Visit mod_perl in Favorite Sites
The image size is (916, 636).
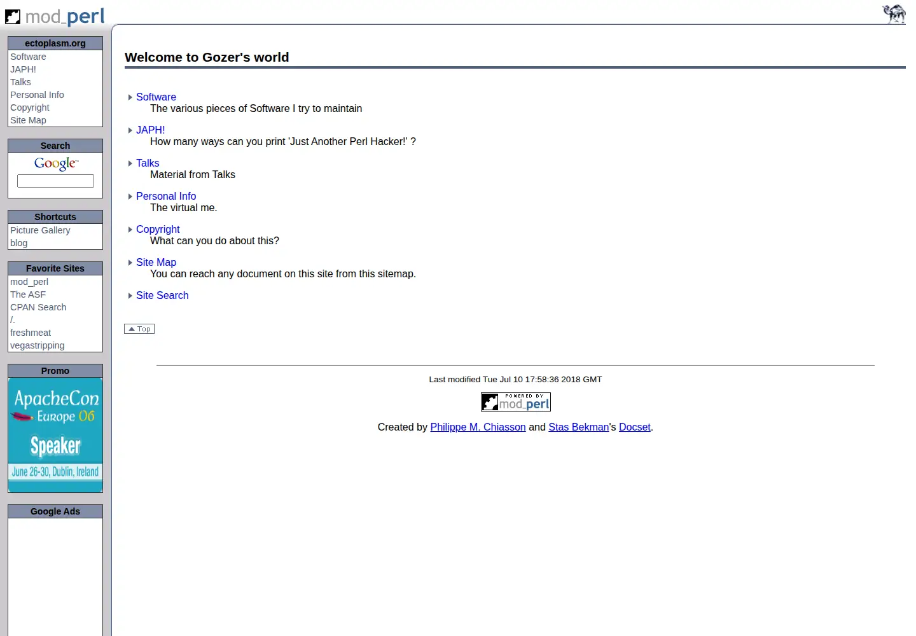(x=29, y=282)
